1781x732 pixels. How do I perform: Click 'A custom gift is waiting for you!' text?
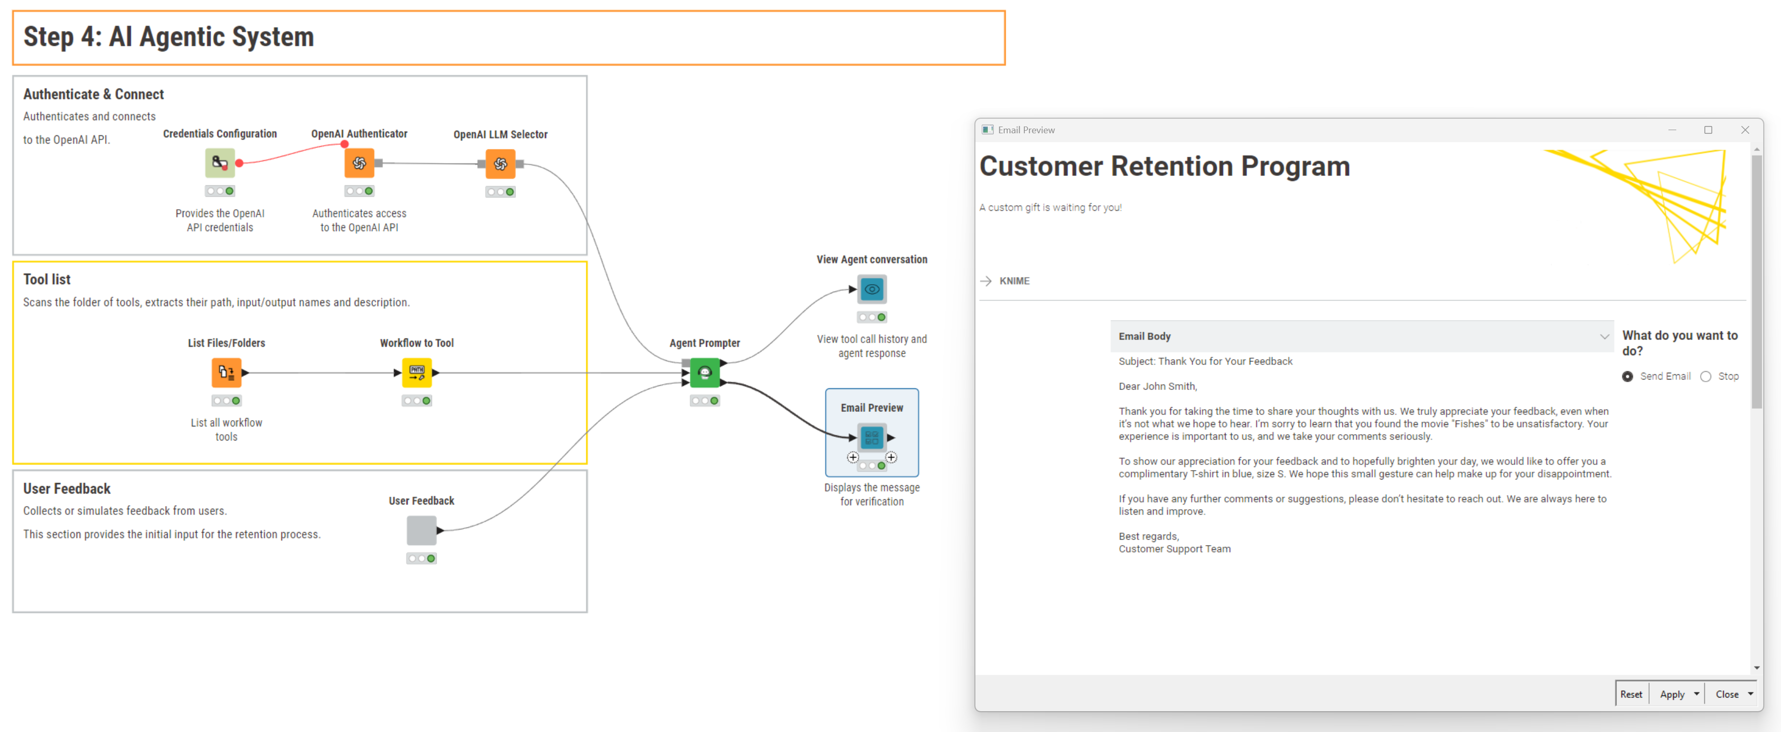(1050, 207)
